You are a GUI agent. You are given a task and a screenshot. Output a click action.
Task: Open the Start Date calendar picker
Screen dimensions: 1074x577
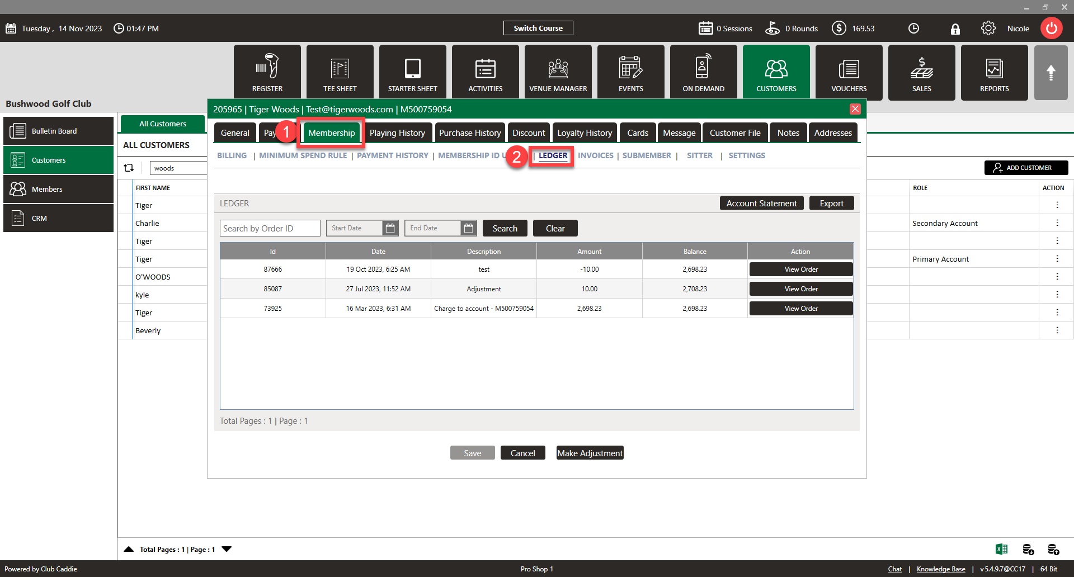390,228
